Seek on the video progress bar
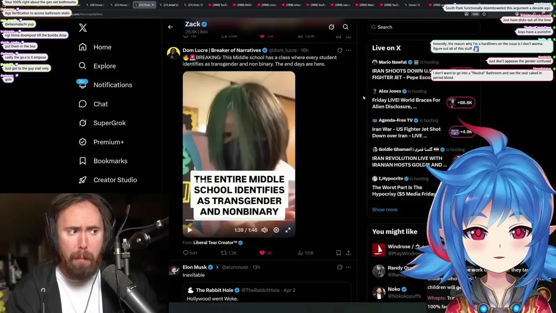556x313 pixels. pos(239,220)
